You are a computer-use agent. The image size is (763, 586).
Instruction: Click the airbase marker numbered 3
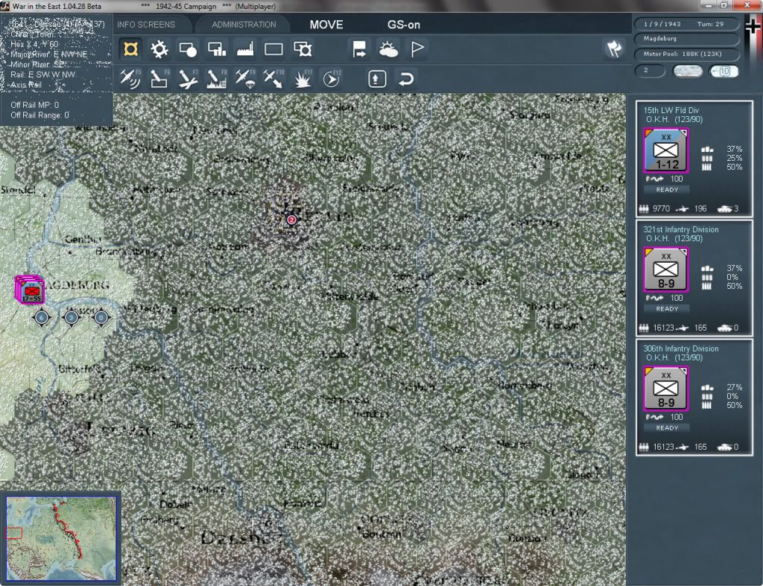coord(71,317)
